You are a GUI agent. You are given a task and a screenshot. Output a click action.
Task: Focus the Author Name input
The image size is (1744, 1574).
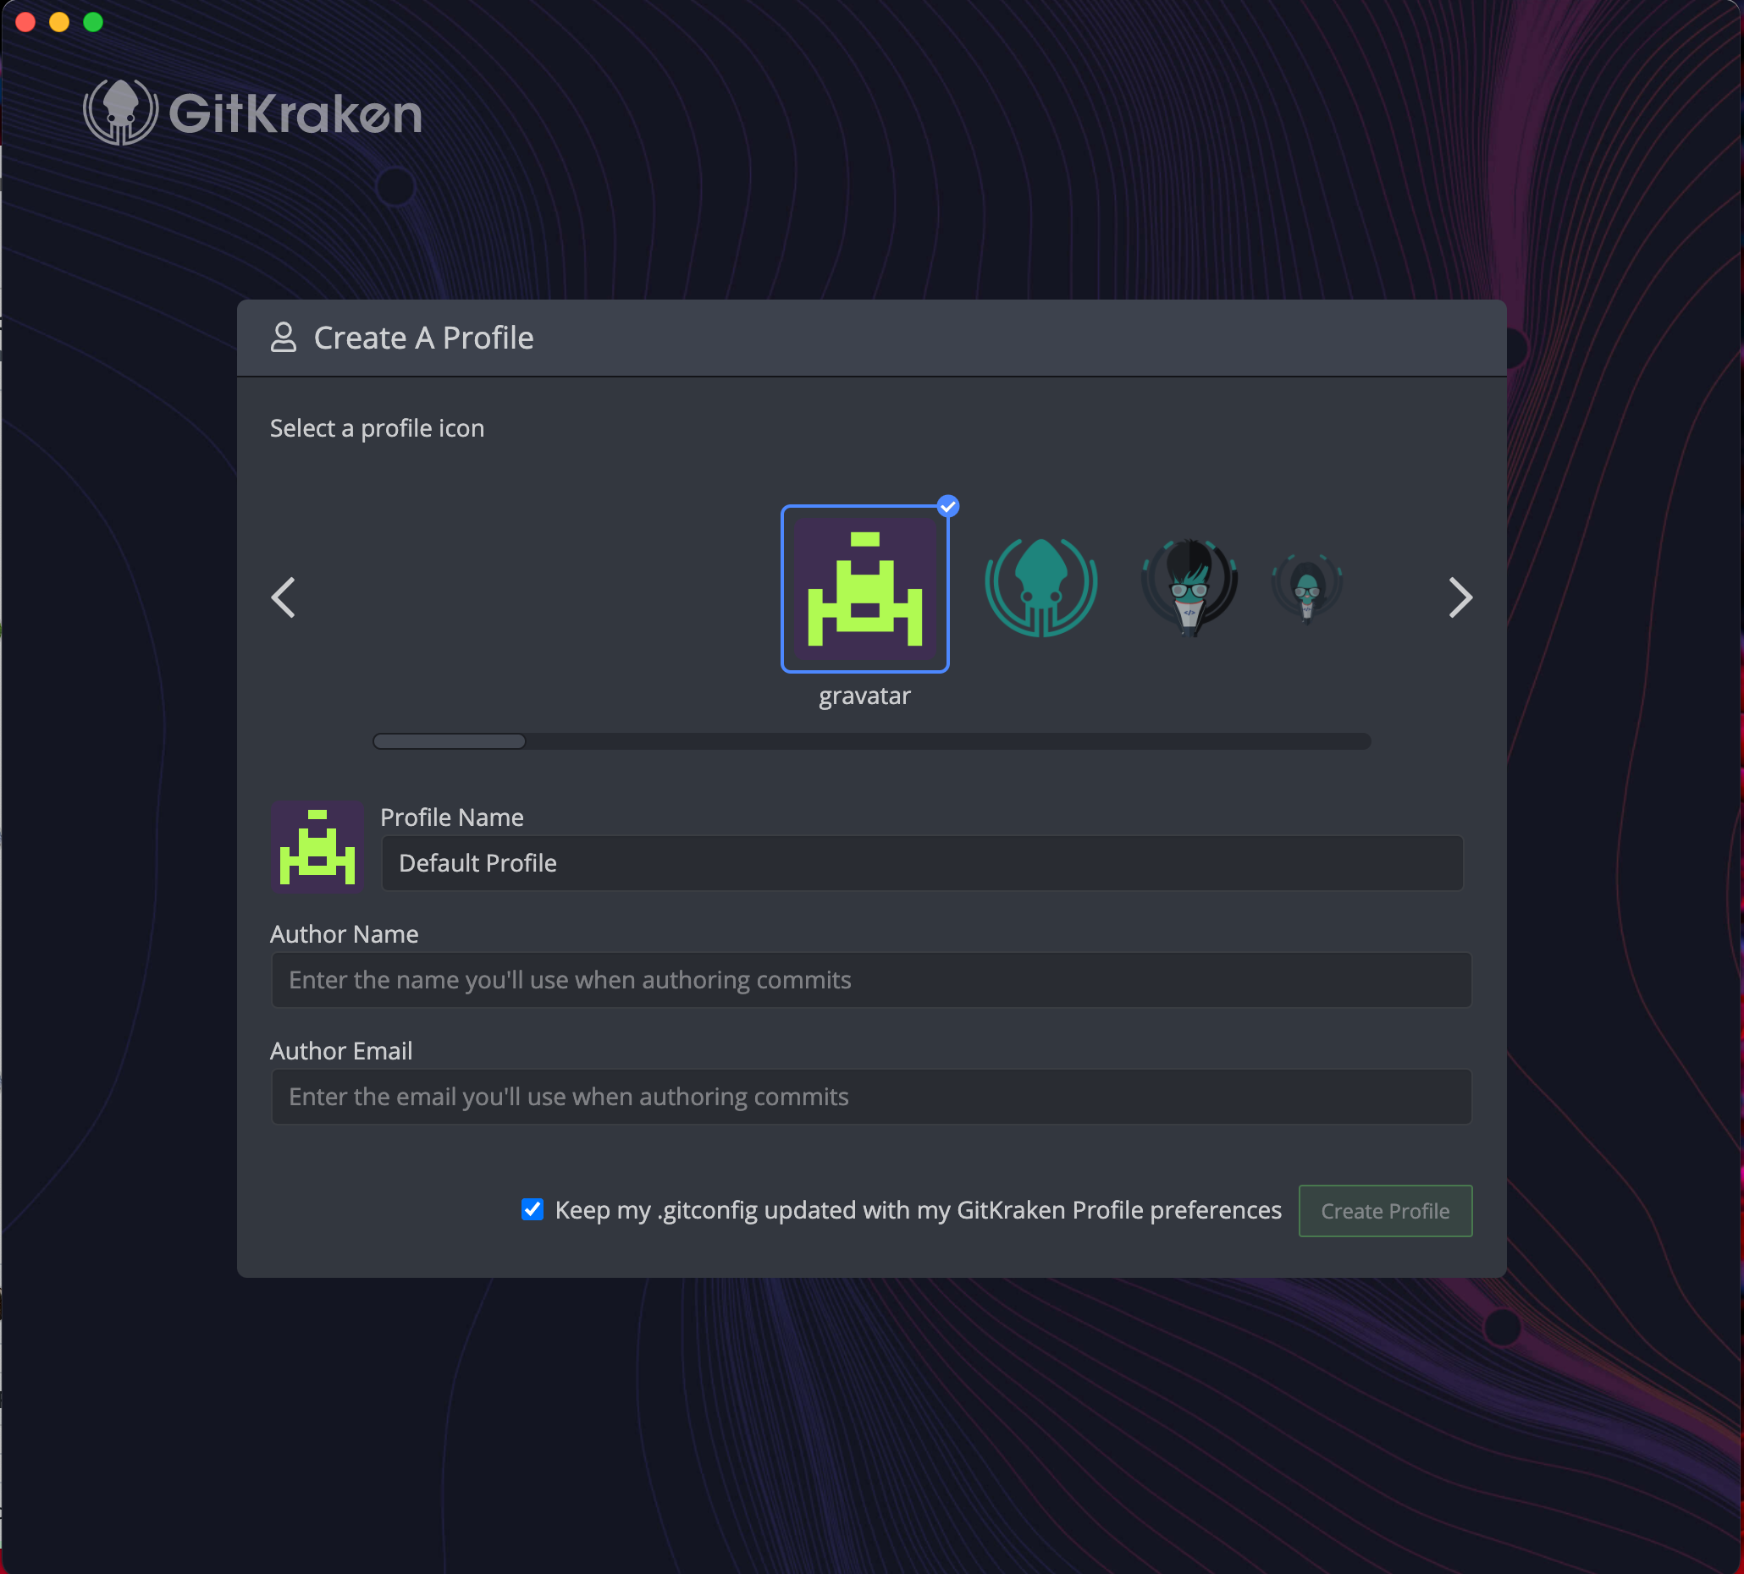(871, 980)
